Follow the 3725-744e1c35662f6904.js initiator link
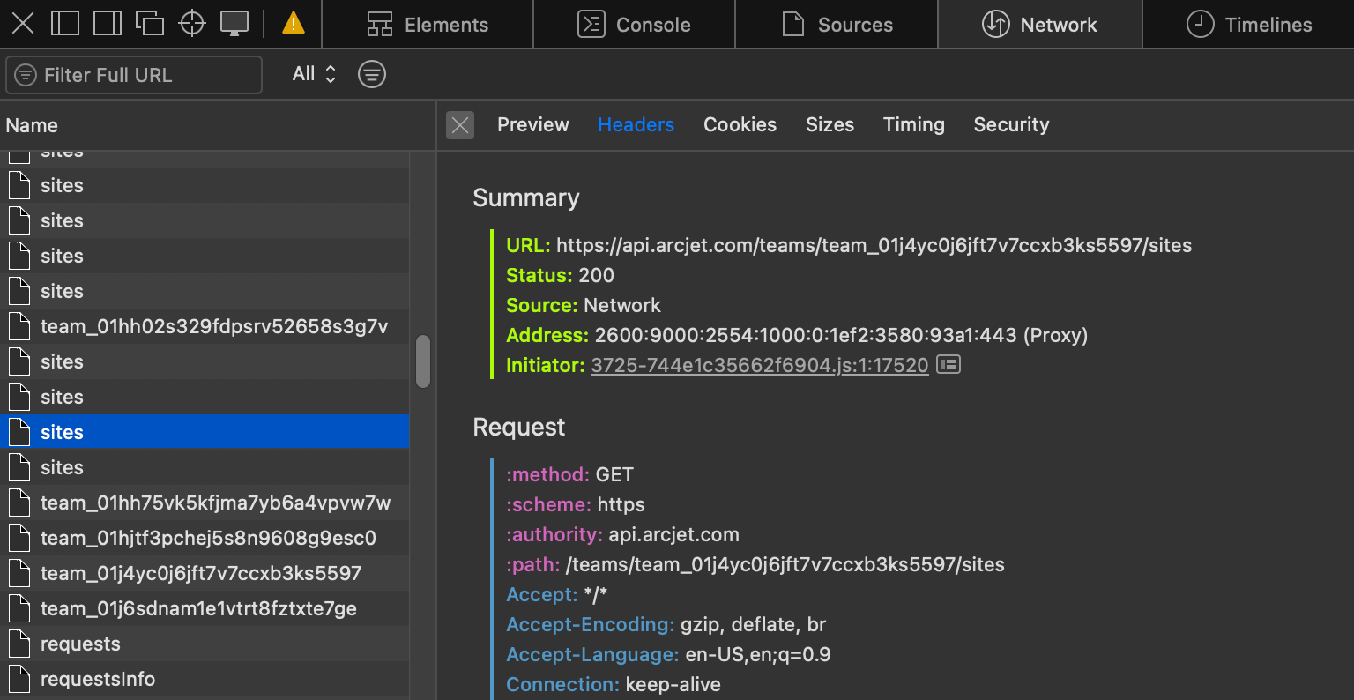Screen dimensions: 1354x700 coord(760,365)
